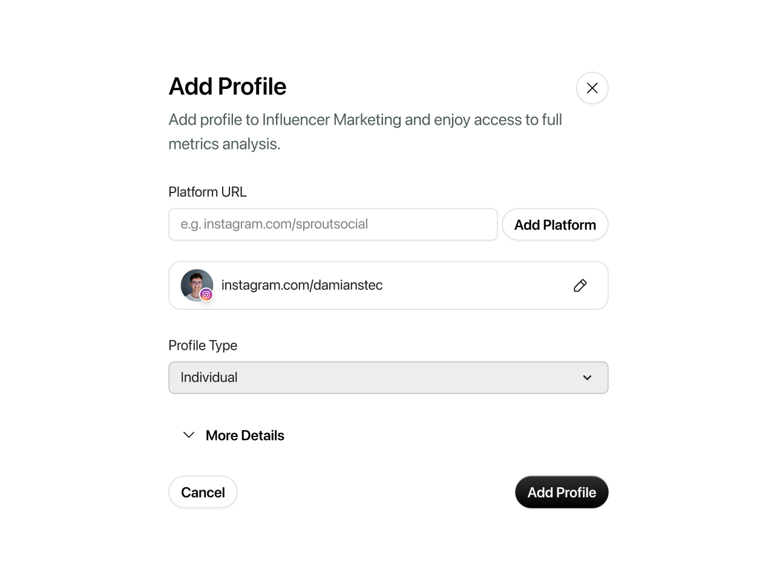The height and width of the screenshot is (581, 777).
Task: Click the arrow in the Individual dropdown
Action: [587, 378]
